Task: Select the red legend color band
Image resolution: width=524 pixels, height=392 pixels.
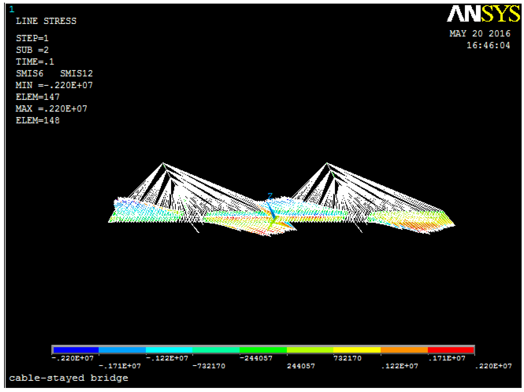Action: [450, 350]
